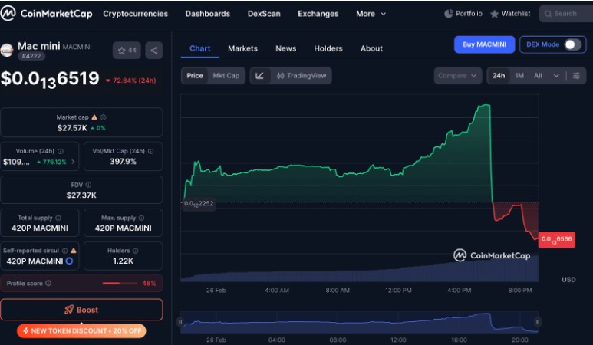Screen dimensions: 593x345
Task: Click the Buy MACMINI button
Action: pyautogui.click(x=485, y=44)
